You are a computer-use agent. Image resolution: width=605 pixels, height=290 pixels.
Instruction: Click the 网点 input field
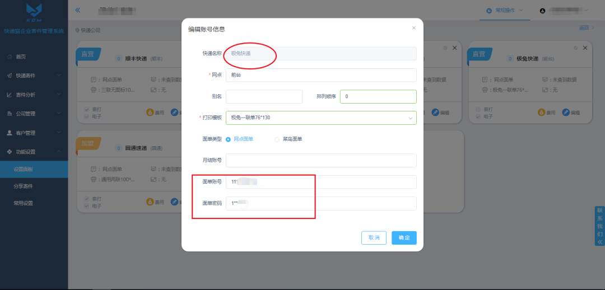(321, 75)
